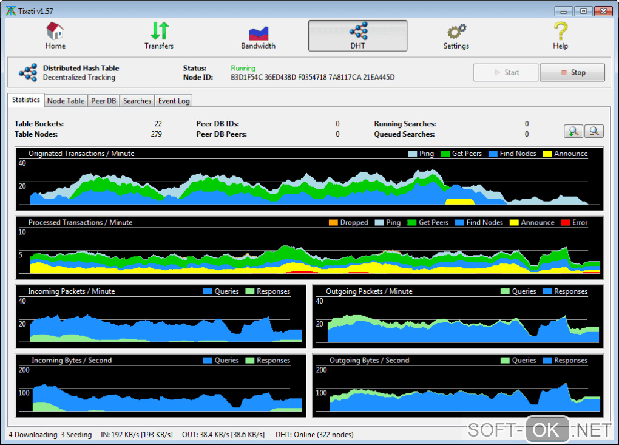Viewport: 619px width, 445px height.
Task: Click Get Peers swatch in Originated Transactions legend
Action: [x=445, y=154]
